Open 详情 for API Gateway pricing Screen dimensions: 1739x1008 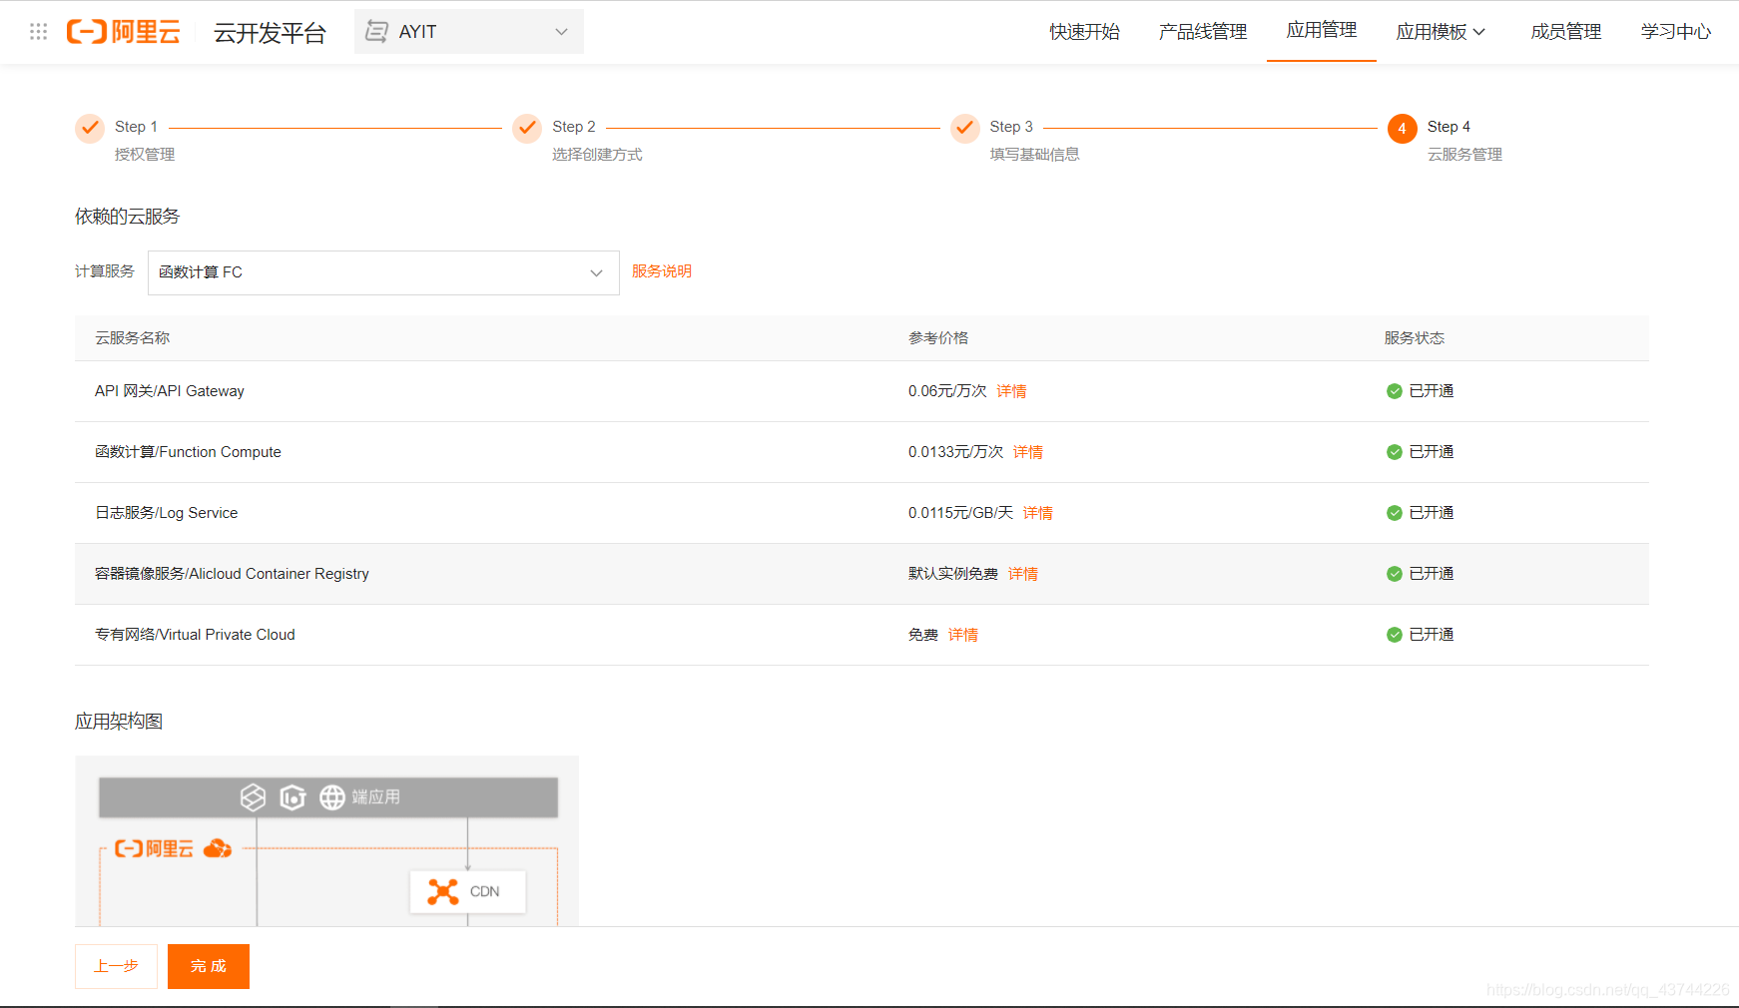coord(1011,391)
